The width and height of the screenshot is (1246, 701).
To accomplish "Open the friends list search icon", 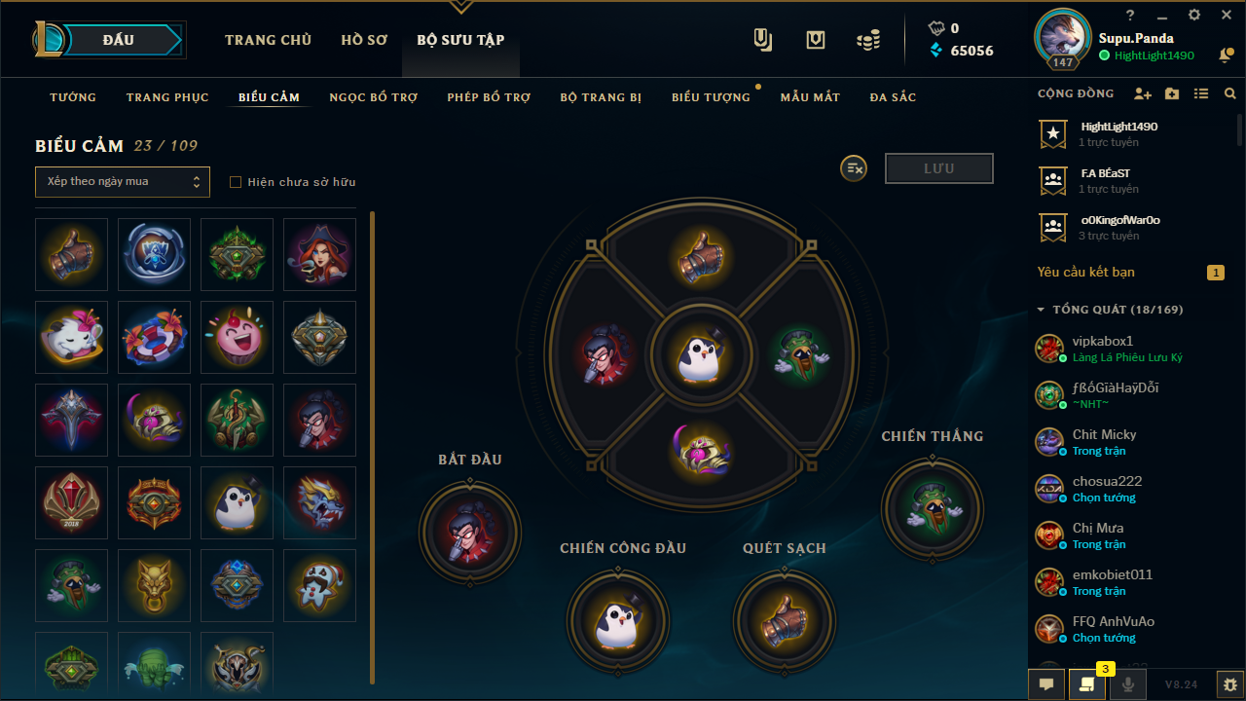I will click(x=1230, y=94).
